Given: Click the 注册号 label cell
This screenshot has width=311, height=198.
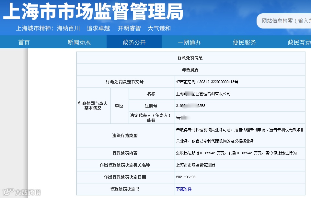Looking at the screenshot, I should [151, 106].
